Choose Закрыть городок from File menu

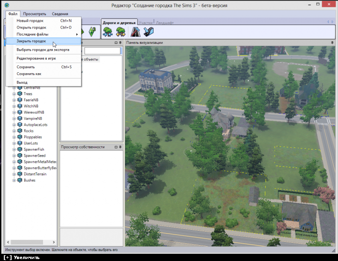(x=31, y=41)
